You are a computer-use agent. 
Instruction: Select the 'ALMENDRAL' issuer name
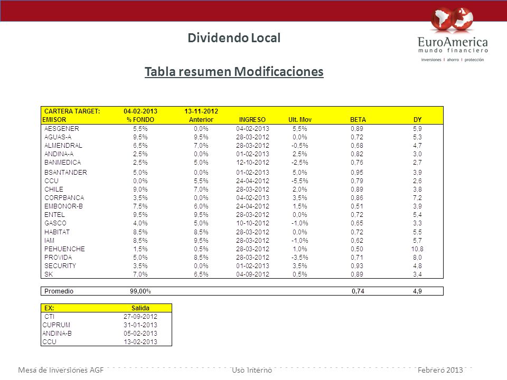pyautogui.click(x=63, y=146)
